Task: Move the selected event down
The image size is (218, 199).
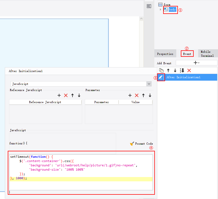Action: (175, 70)
